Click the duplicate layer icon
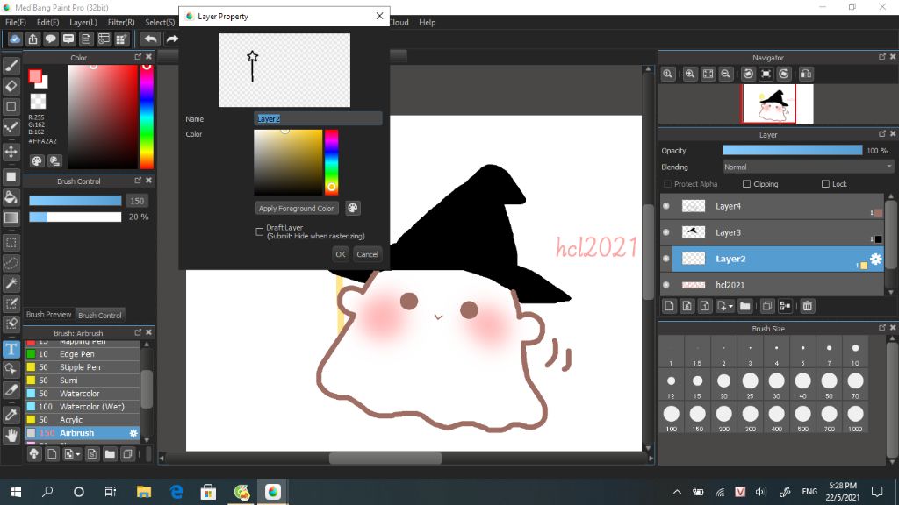 pyautogui.click(x=767, y=306)
